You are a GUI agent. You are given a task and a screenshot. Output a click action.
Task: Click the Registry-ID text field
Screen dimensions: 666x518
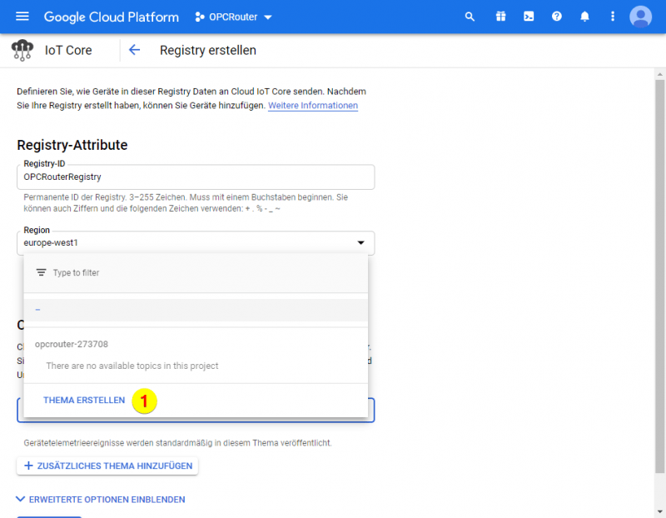(196, 177)
